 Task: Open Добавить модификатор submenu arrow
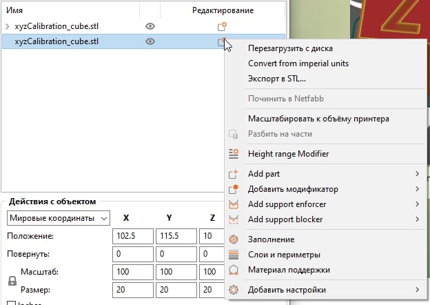[417, 189]
